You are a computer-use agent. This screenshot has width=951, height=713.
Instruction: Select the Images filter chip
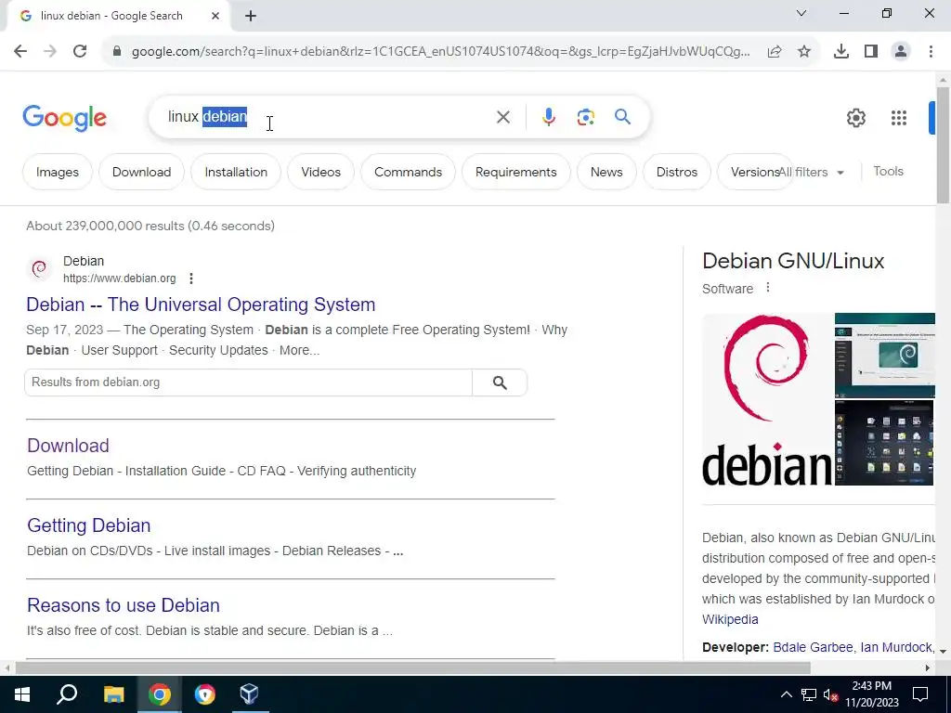pos(57,172)
